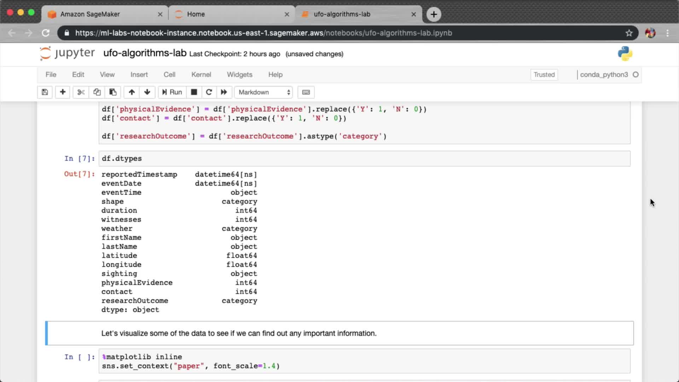
Task: Open the Cell menu
Action: [169, 75]
